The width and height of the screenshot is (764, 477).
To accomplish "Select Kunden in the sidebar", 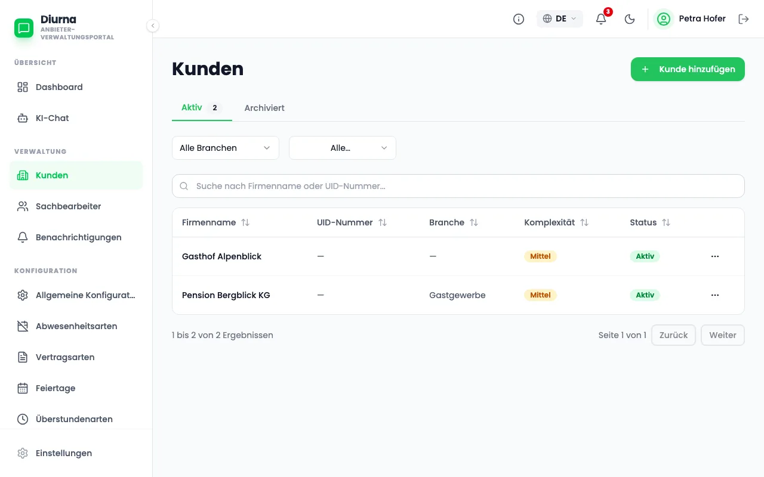I will (x=76, y=175).
